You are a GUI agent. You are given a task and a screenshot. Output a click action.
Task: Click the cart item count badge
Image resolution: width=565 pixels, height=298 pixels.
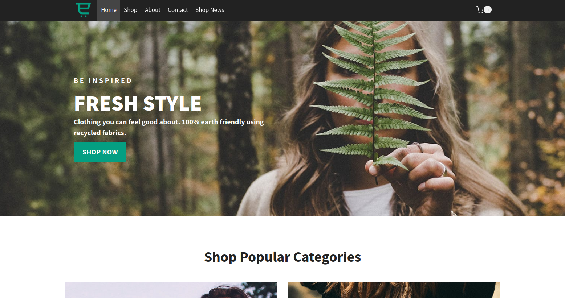pos(488,10)
